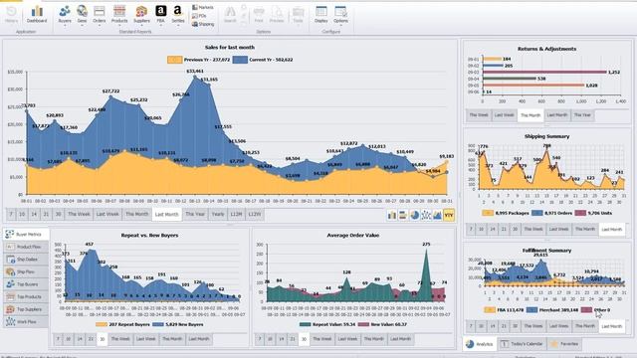Switch to Analytics bottom tab
Image resolution: width=637 pixels, height=358 pixels.
[x=480, y=344]
